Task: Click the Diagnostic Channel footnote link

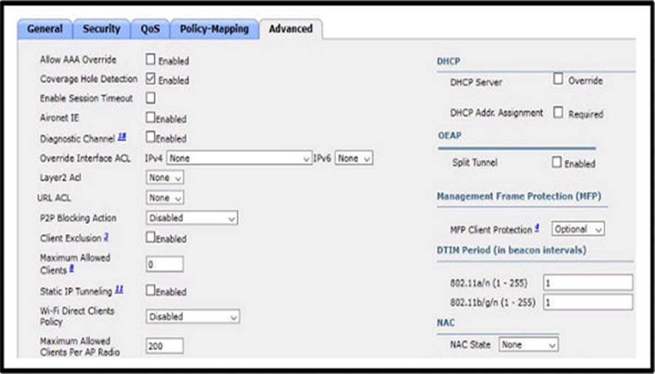Action: (122, 137)
